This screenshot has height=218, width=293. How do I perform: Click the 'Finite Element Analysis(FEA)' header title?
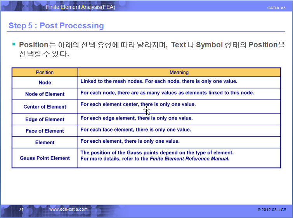click(80, 7)
